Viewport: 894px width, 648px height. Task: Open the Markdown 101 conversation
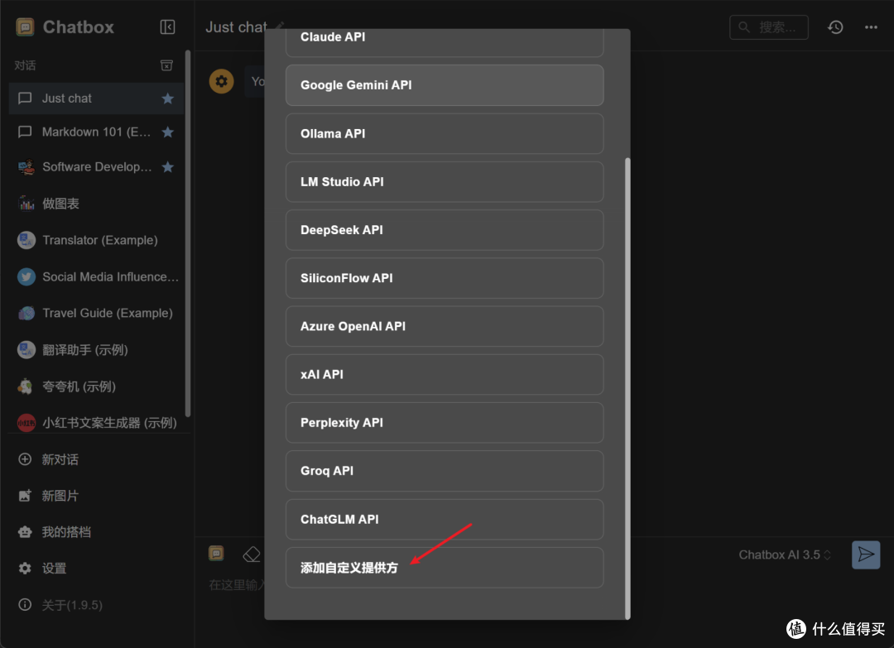coord(96,132)
